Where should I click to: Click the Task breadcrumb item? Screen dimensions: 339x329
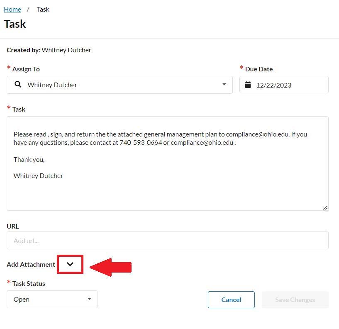click(43, 9)
